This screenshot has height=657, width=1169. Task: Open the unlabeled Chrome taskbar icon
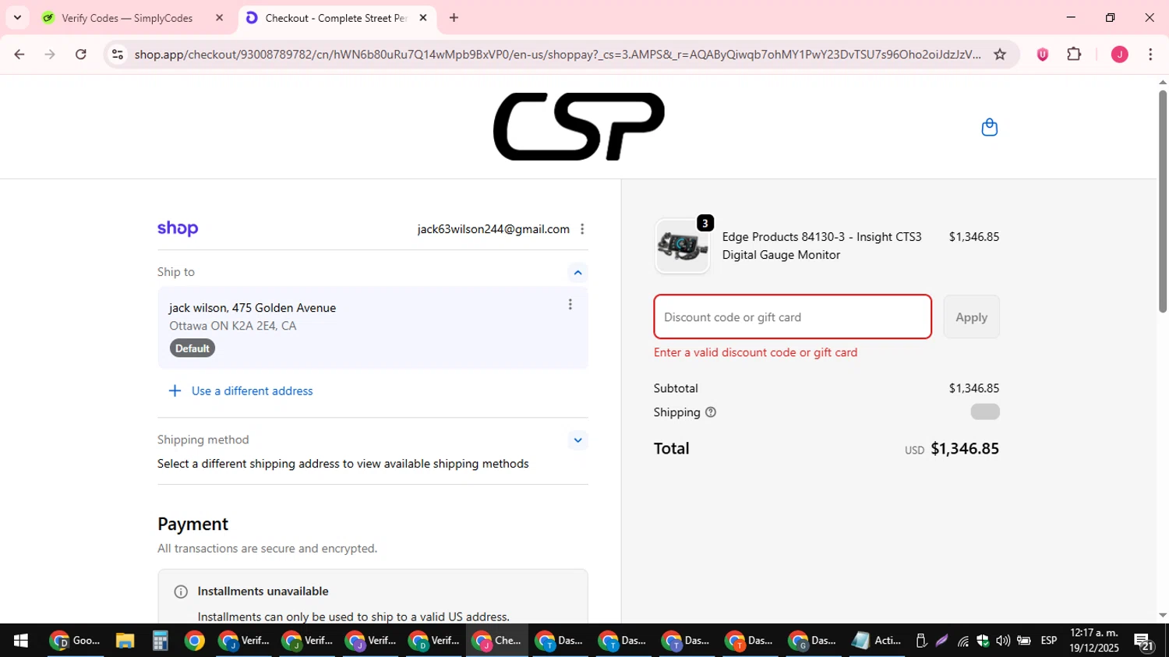click(194, 641)
